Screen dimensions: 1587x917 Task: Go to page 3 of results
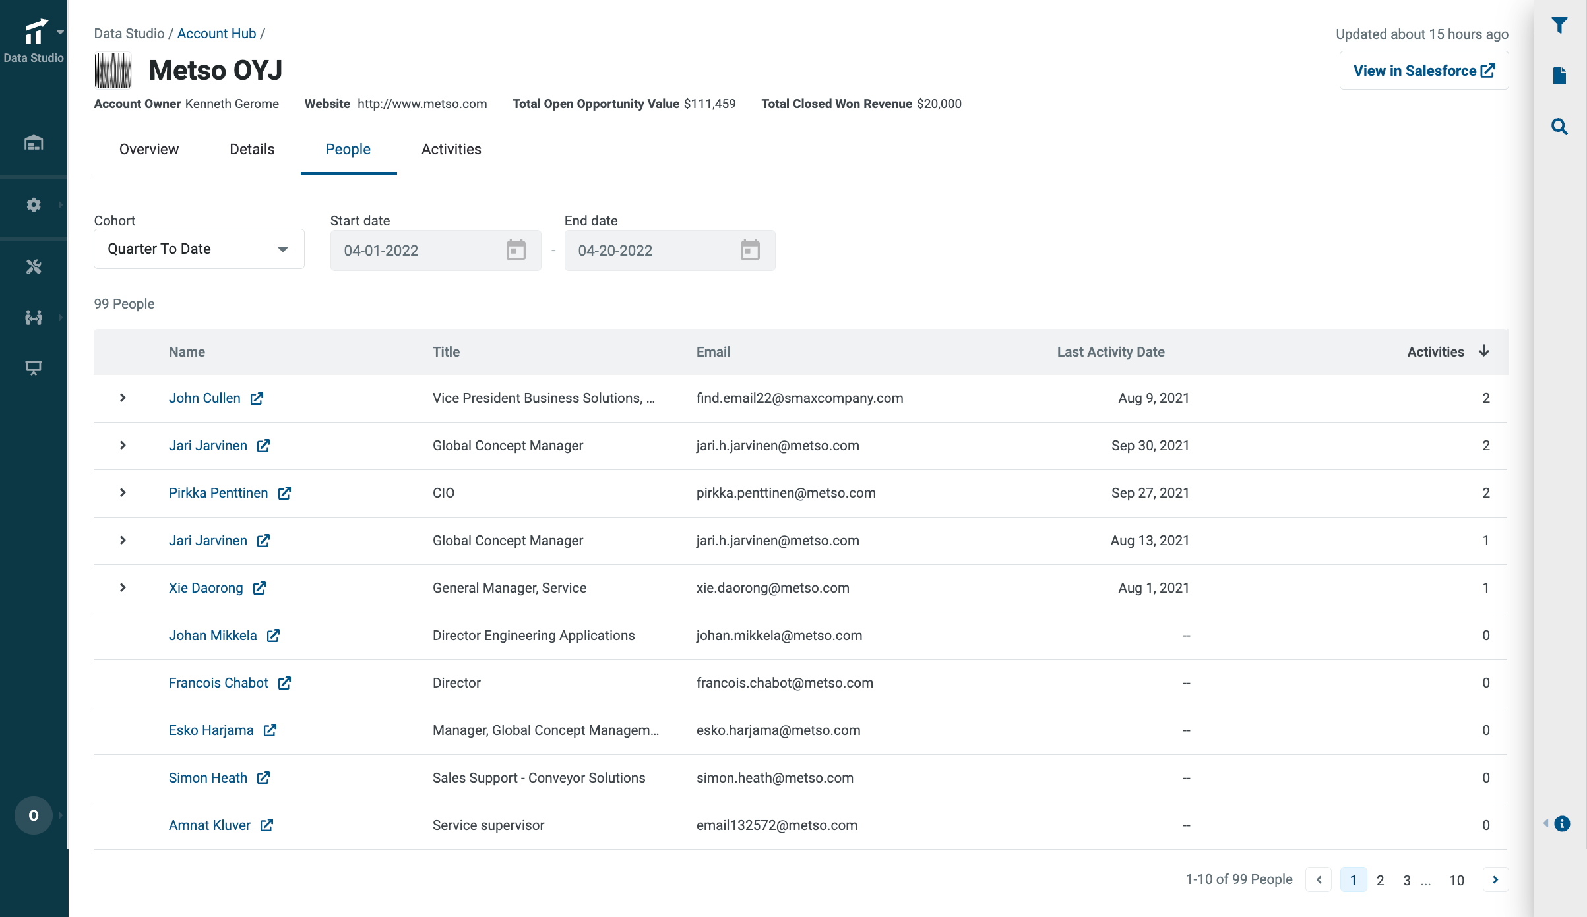pos(1406,880)
